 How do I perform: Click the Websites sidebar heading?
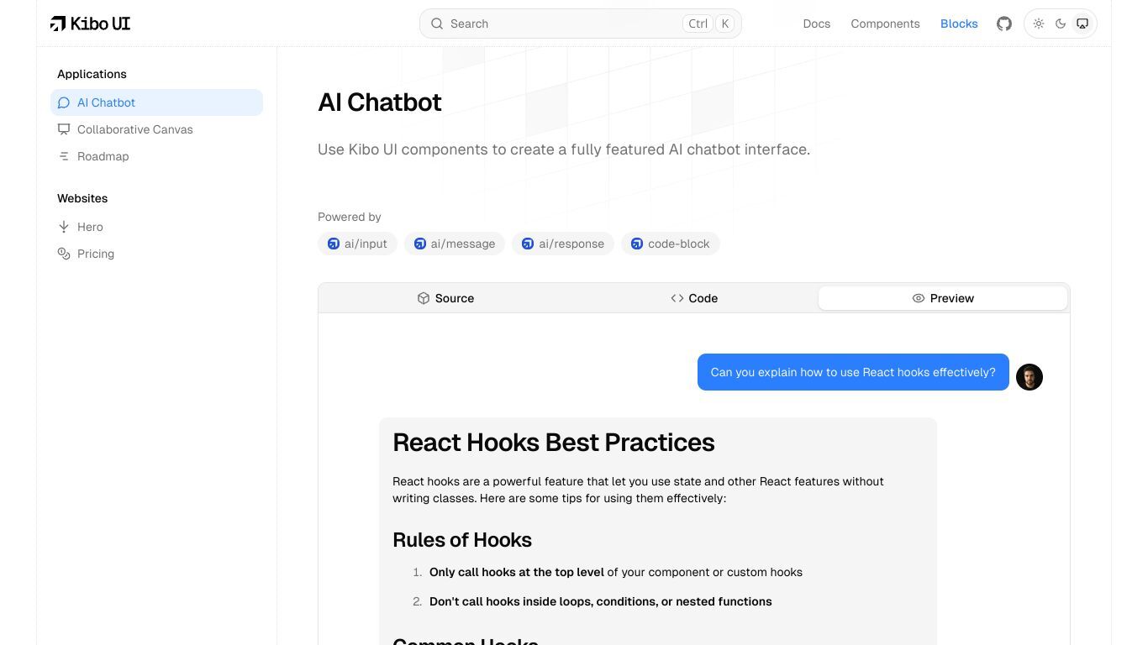coord(82,198)
